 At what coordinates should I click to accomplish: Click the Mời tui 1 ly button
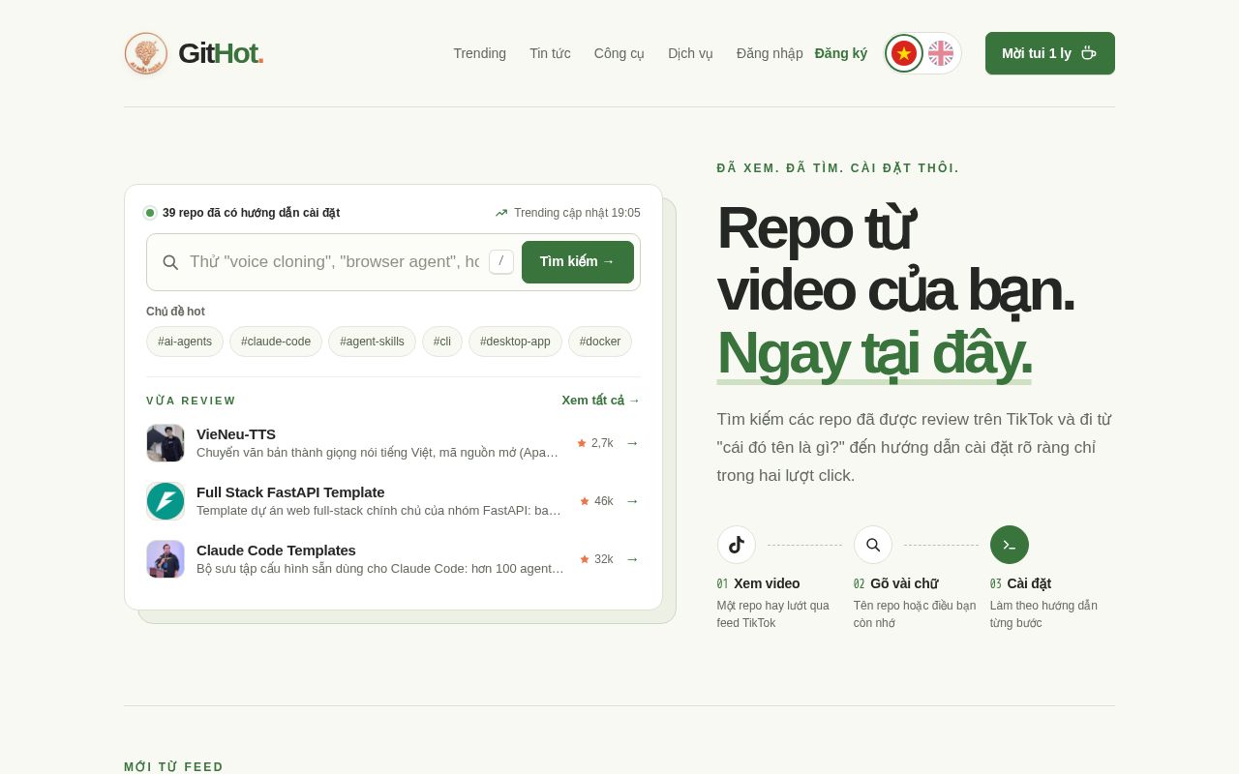pyautogui.click(x=1050, y=53)
